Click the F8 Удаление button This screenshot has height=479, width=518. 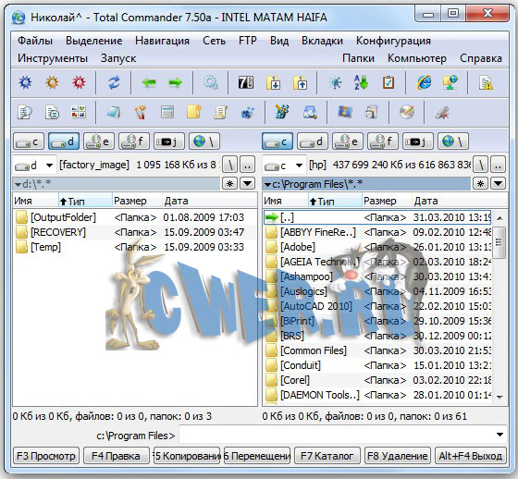[x=398, y=456]
